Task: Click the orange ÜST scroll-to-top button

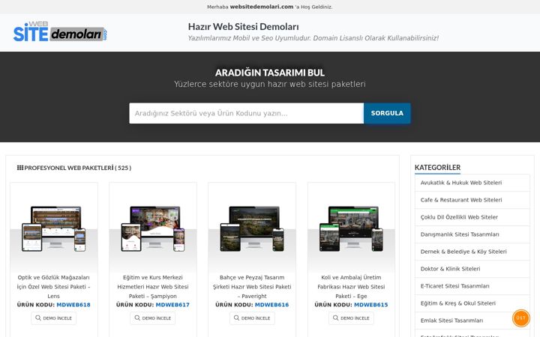Action: pos(520,318)
